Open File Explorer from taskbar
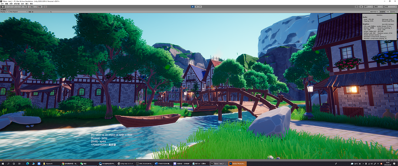Image resolution: width=398 pixels, height=166 pixels. 33,164
